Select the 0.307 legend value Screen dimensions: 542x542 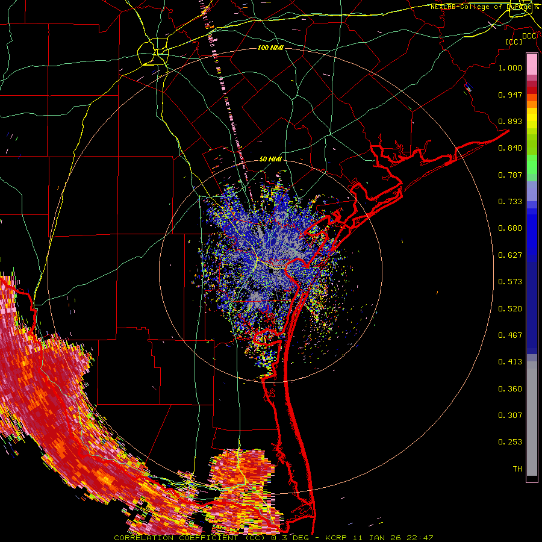[510, 416]
